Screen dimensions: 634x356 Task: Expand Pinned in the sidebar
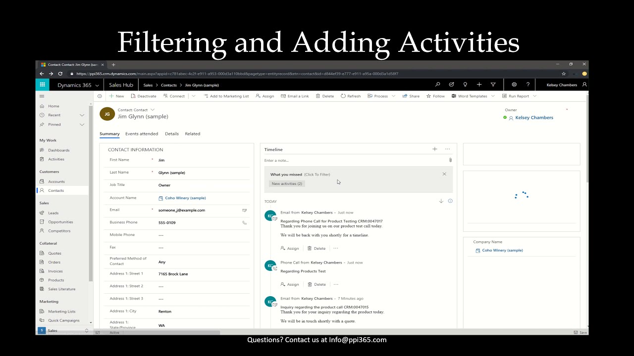82,125
